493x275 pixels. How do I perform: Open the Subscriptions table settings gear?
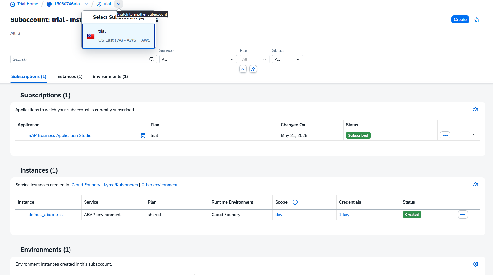click(x=475, y=110)
